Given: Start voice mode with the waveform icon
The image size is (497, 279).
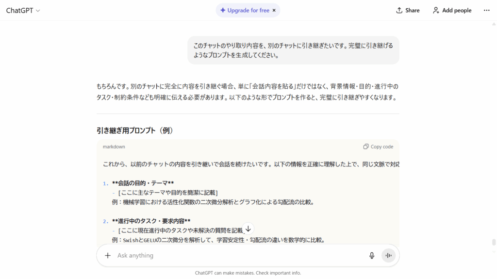Looking at the screenshot, I should tap(388, 256).
